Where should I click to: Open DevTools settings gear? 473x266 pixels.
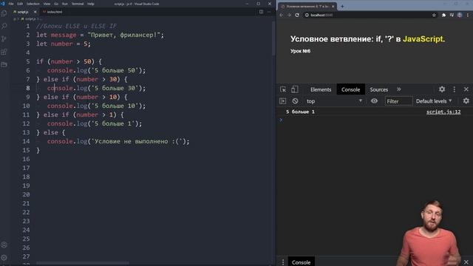point(442,89)
